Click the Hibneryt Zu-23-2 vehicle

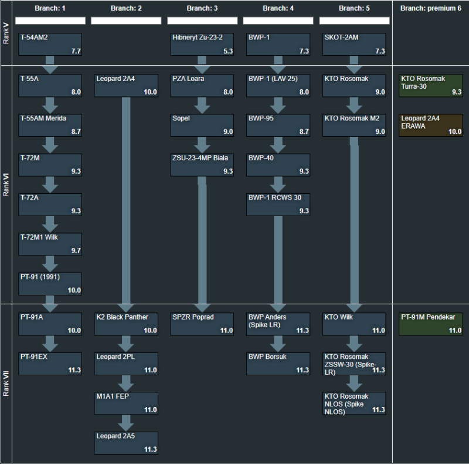[202, 44]
